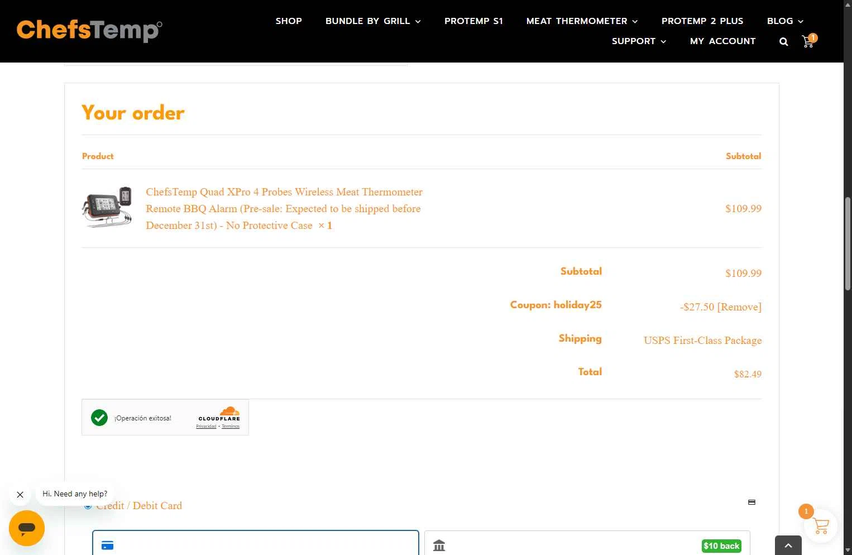The height and width of the screenshot is (555, 852).
Task: Open Cloudflare Términos link
Action: 231,427
